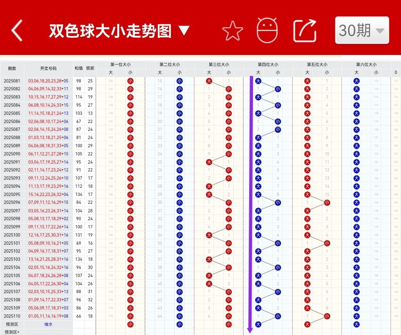Tap the blue 小 circle in 第二位大小 column
The width and height of the screenshot is (401, 335).
[x=180, y=81]
